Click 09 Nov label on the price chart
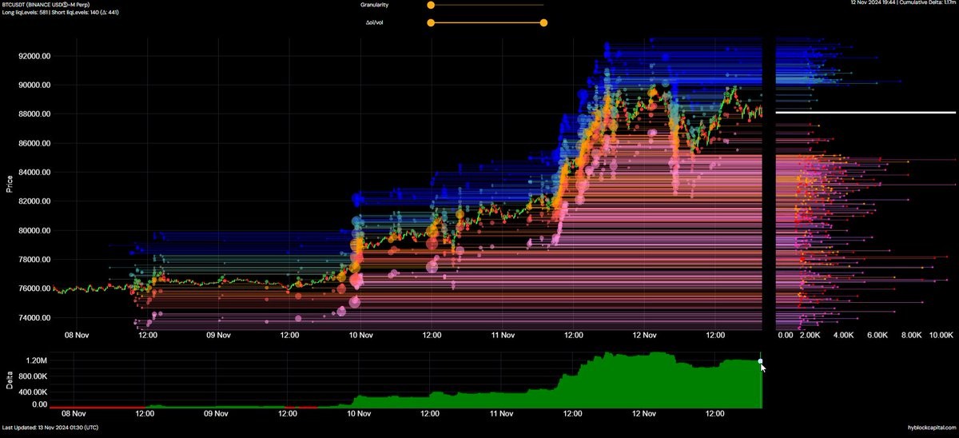Screen dimensions: 959x438 point(217,336)
